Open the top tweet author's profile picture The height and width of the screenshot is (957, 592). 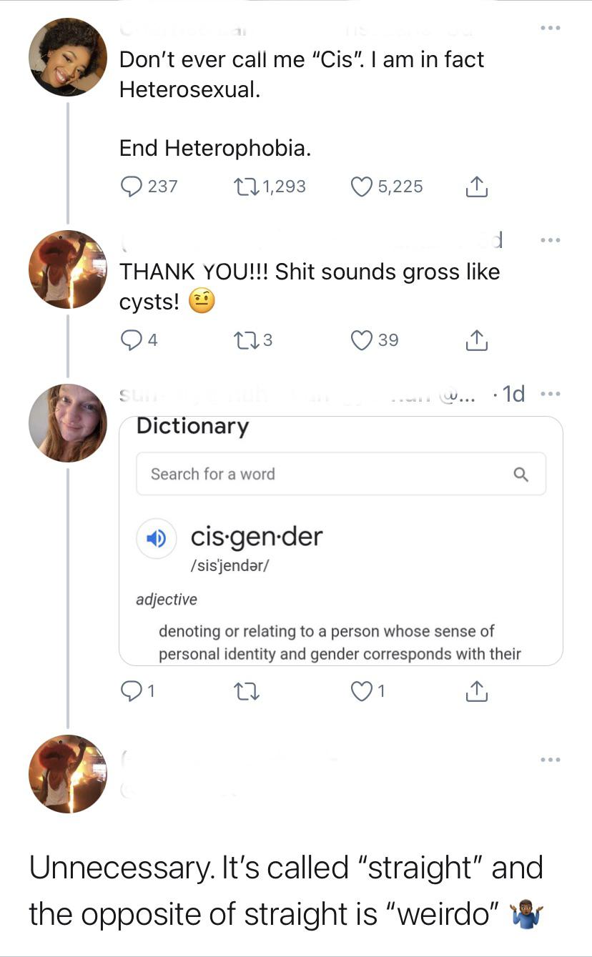pos(68,57)
